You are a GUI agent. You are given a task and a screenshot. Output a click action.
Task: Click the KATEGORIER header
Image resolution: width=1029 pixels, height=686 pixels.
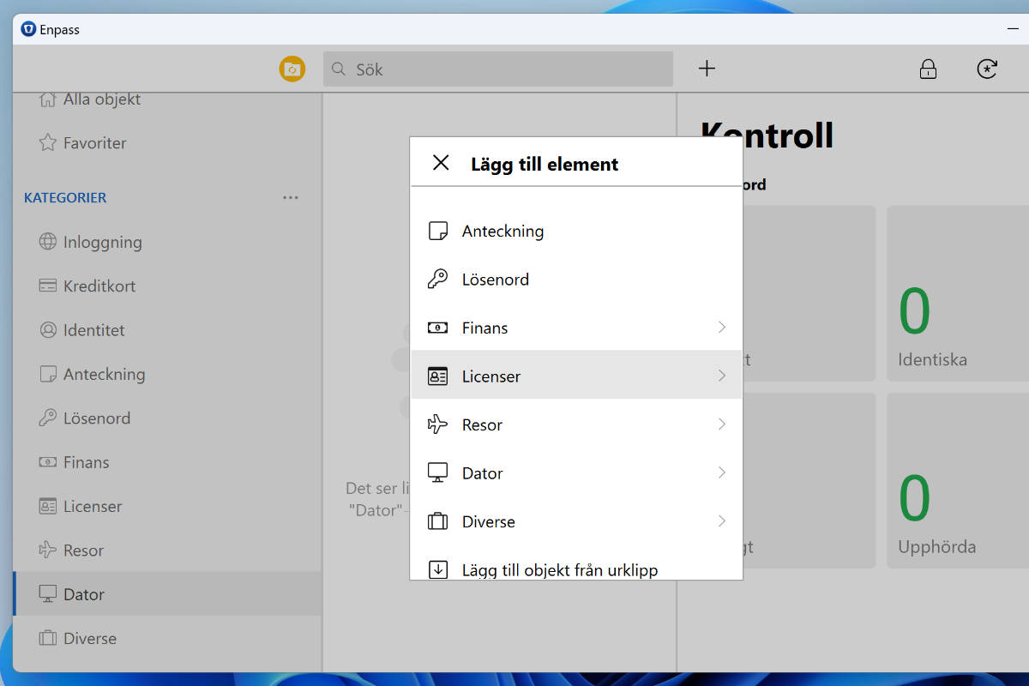[x=65, y=197]
